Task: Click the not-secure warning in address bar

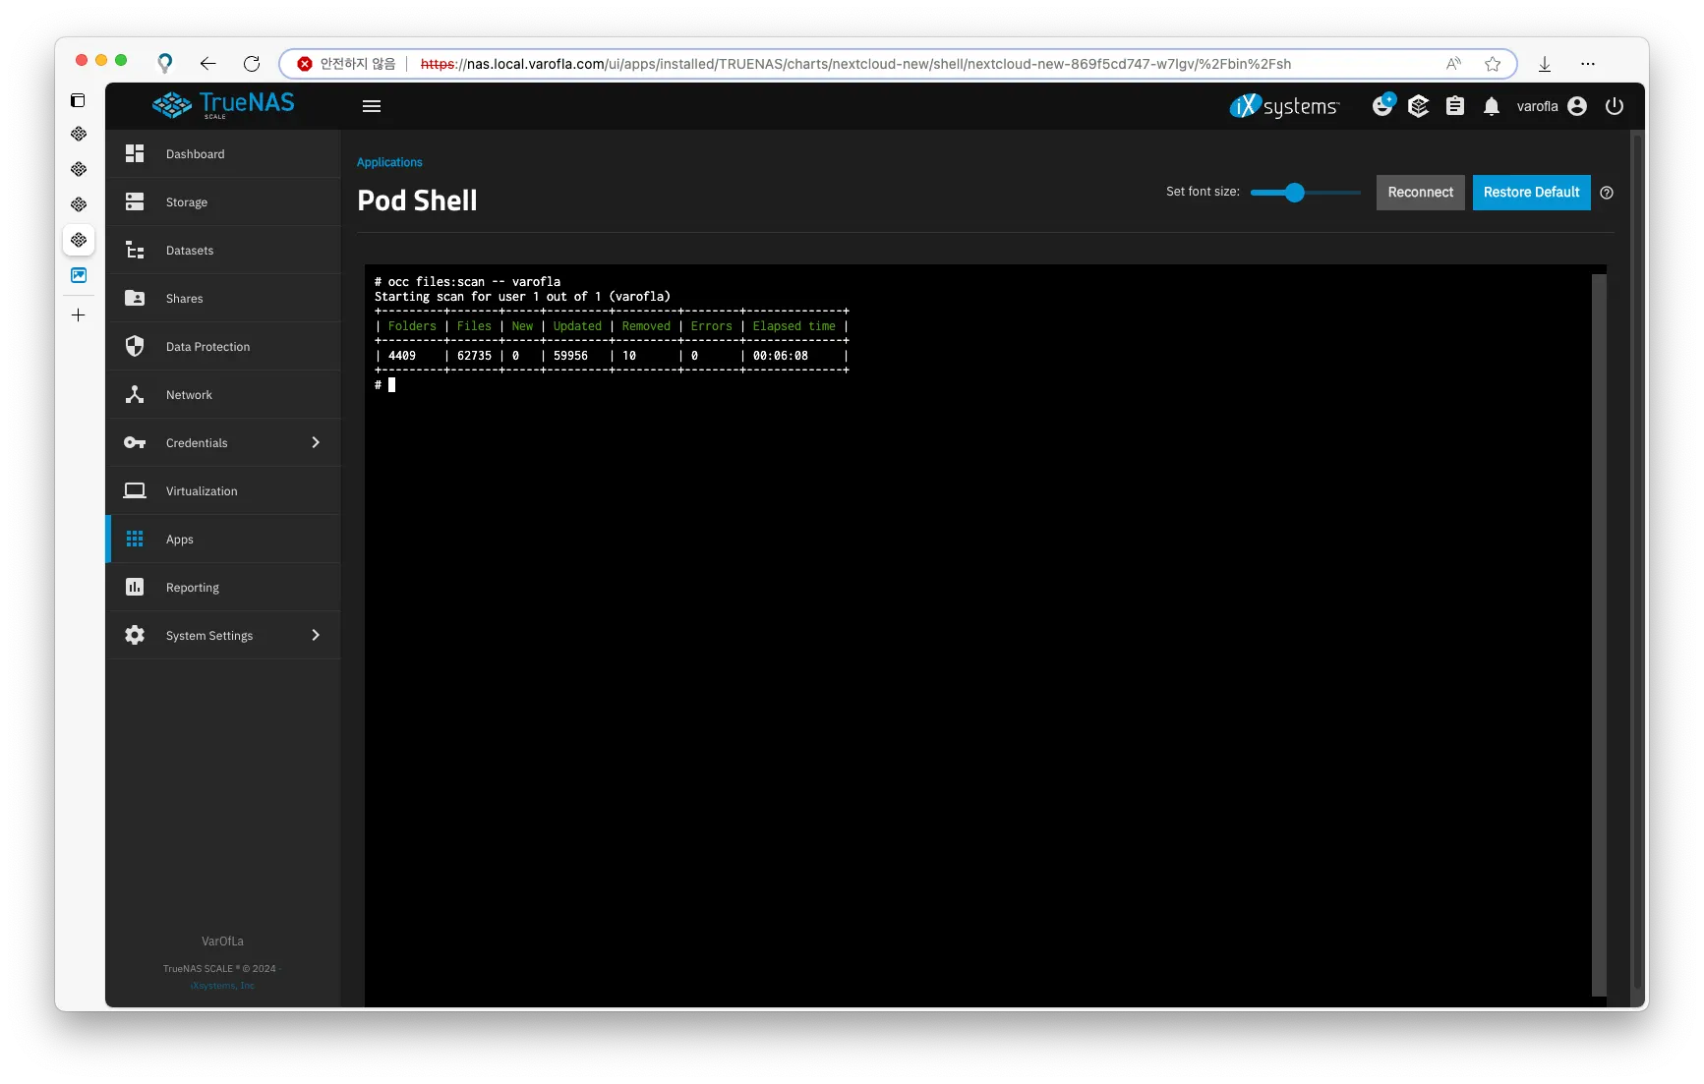Action: click(346, 64)
